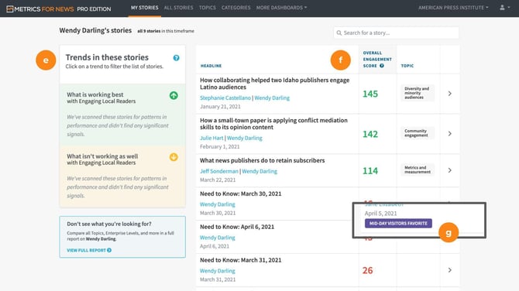
Task: Open author link Stephanie Castellano
Action: click(225, 98)
